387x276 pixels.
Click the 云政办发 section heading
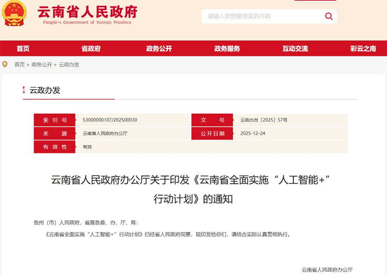point(45,90)
